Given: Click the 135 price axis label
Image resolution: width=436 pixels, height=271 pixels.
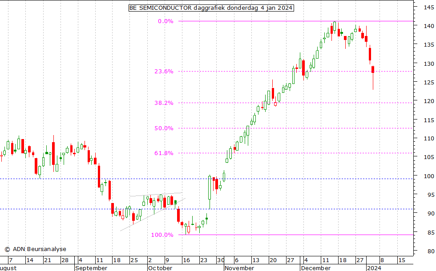Looking at the screenshot, I should click(428, 45).
